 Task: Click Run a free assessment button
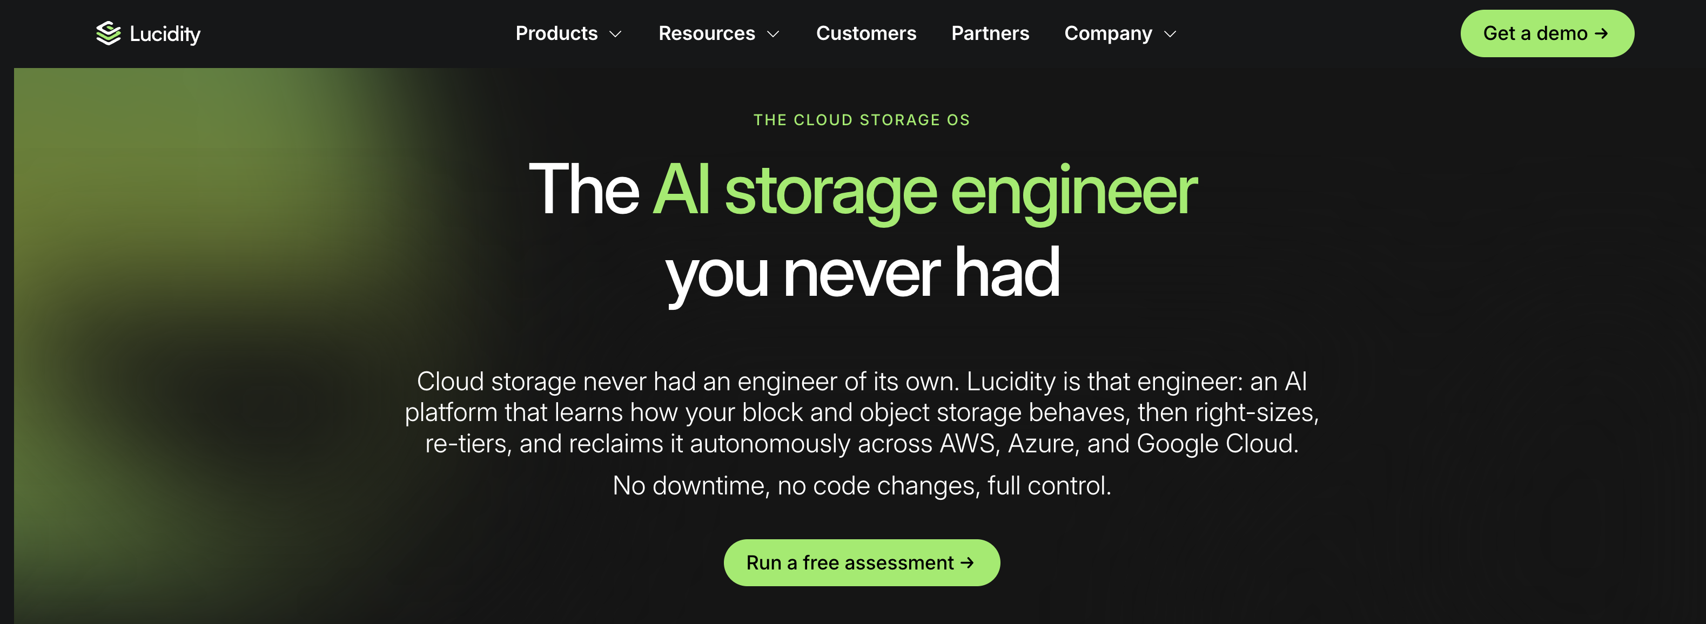click(862, 562)
